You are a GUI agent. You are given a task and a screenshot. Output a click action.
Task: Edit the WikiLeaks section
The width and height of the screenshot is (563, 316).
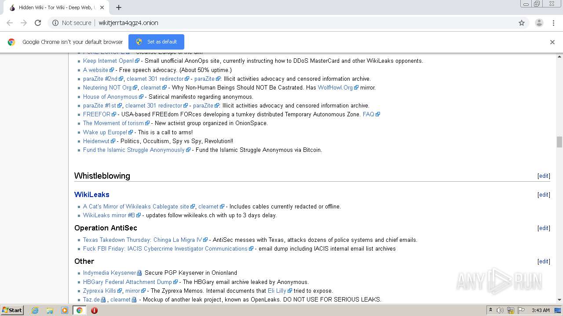coord(544,195)
